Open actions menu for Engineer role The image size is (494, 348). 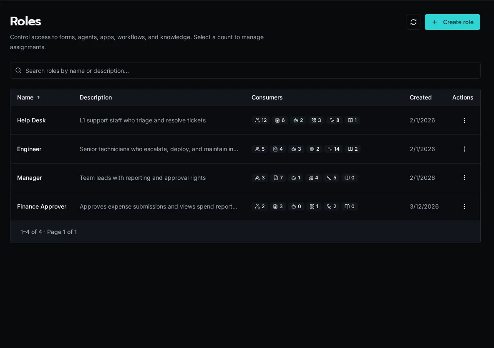464,149
